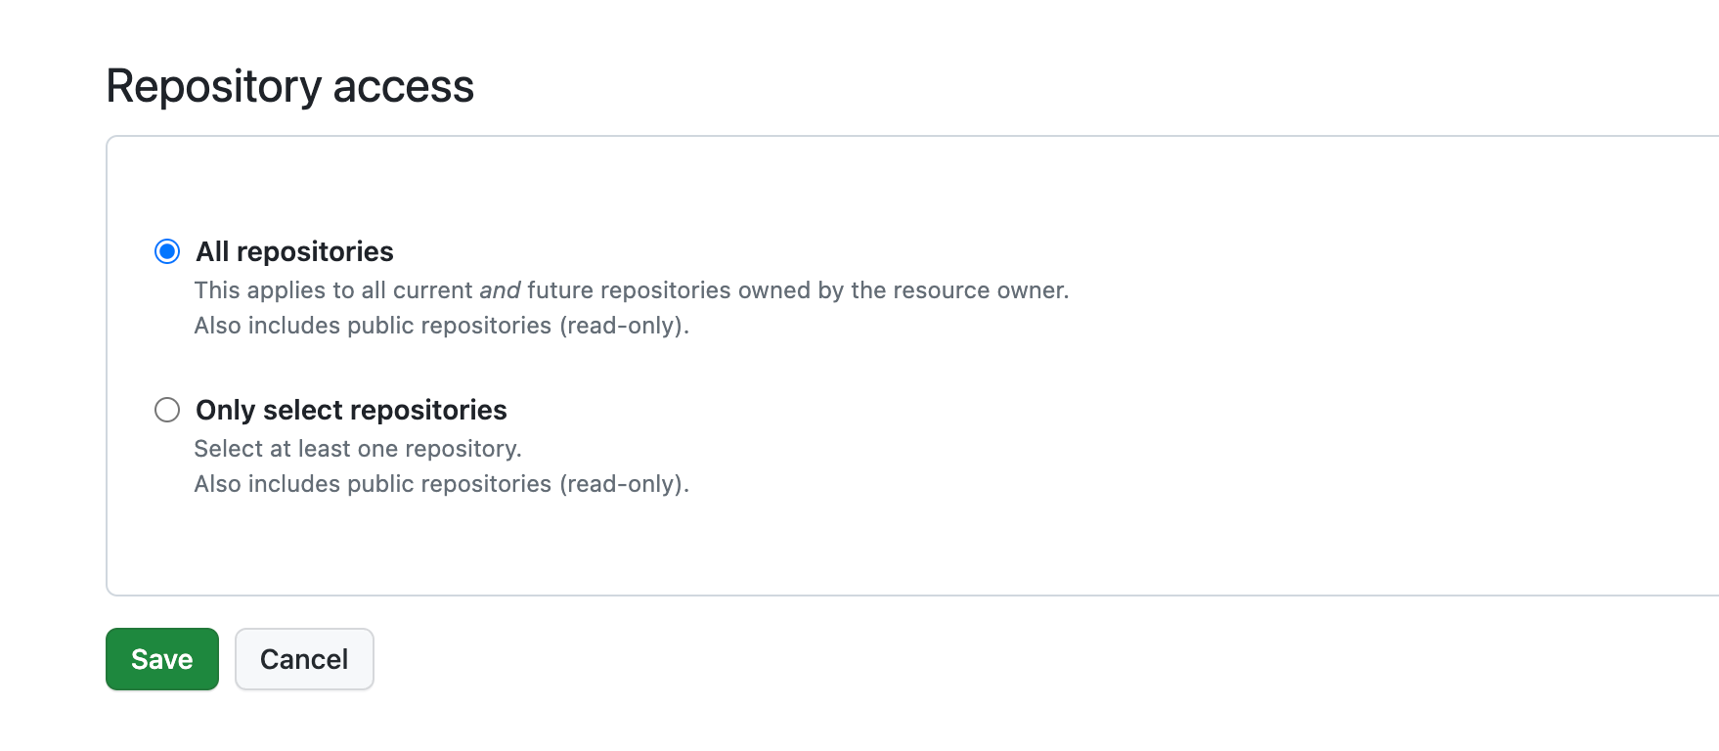Viewport: 1719px width, 751px height.
Task: Click '(read-only)' text in the first option
Action: tap(624, 326)
